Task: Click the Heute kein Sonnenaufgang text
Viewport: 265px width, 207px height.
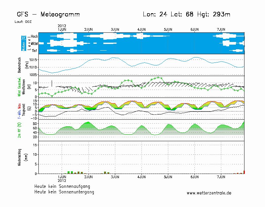Action: point(62,186)
